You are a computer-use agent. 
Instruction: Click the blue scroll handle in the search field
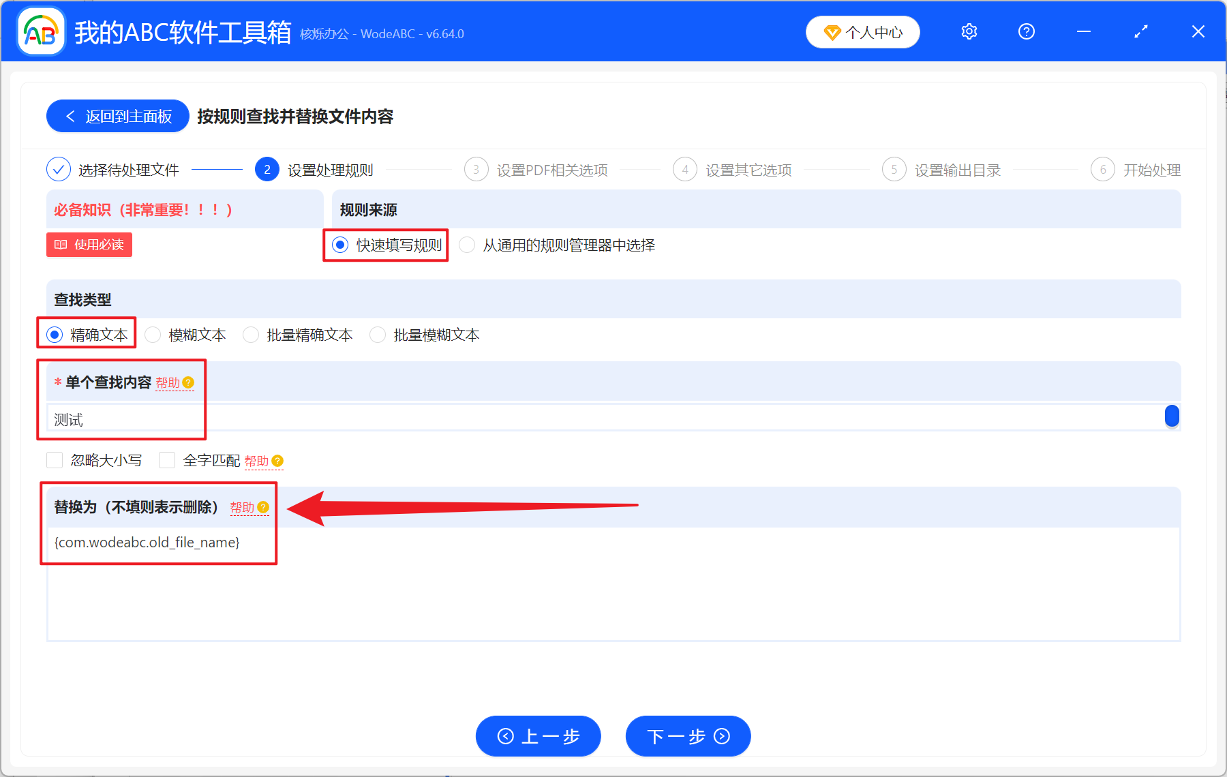[x=1172, y=416]
